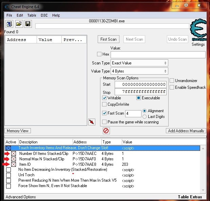Select address P->15D7AAE8

[84, 164]
